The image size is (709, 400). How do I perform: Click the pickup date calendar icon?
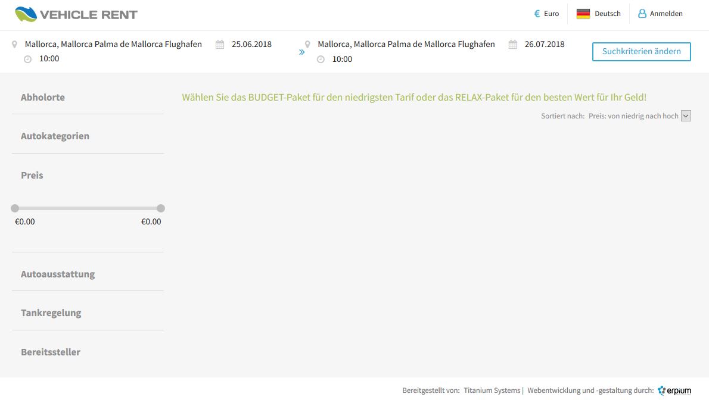coord(220,45)
